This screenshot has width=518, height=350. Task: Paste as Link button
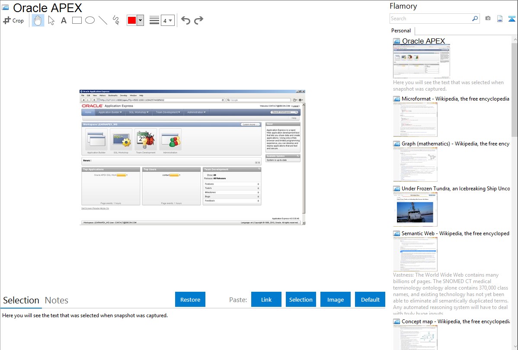coord(266,300)
